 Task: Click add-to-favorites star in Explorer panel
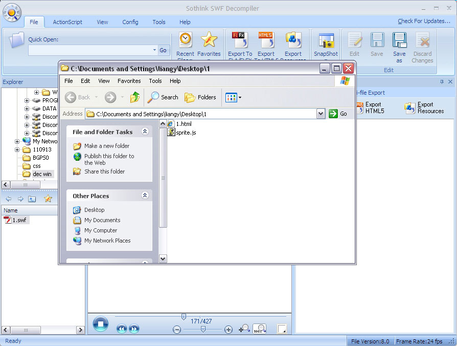(48, 199)
